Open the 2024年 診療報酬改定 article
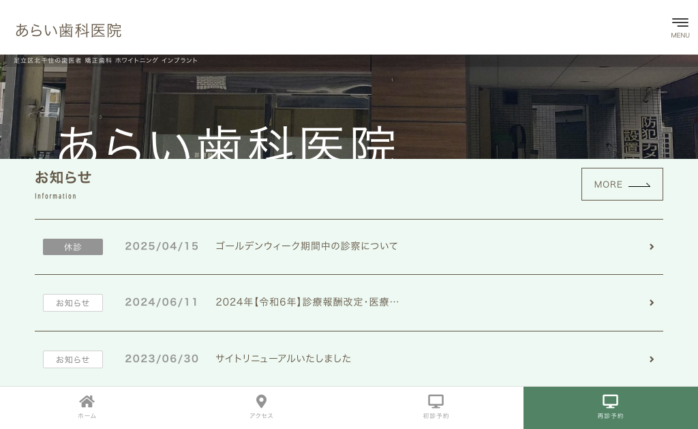698x429 pixels. 307,302
